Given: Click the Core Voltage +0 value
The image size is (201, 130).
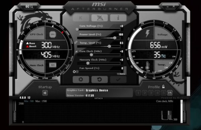Looking at the screenshot, I should 122,26.
